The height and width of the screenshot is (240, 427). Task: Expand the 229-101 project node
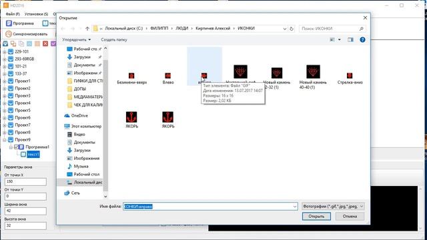click(x=5, y=52)
